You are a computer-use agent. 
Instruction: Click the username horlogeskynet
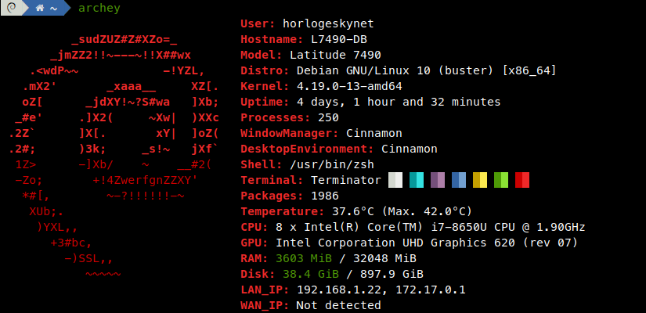point(321,24)
